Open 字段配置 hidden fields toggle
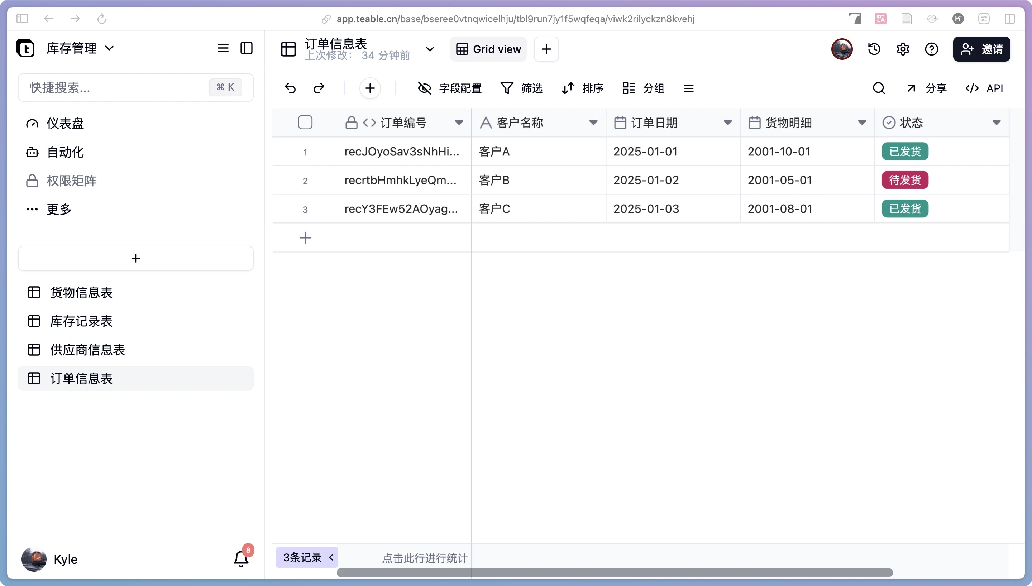 [x=450, y=88]
